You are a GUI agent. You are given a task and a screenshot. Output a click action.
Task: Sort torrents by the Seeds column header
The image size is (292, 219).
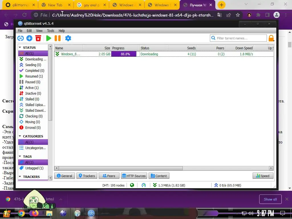point(182,48)
